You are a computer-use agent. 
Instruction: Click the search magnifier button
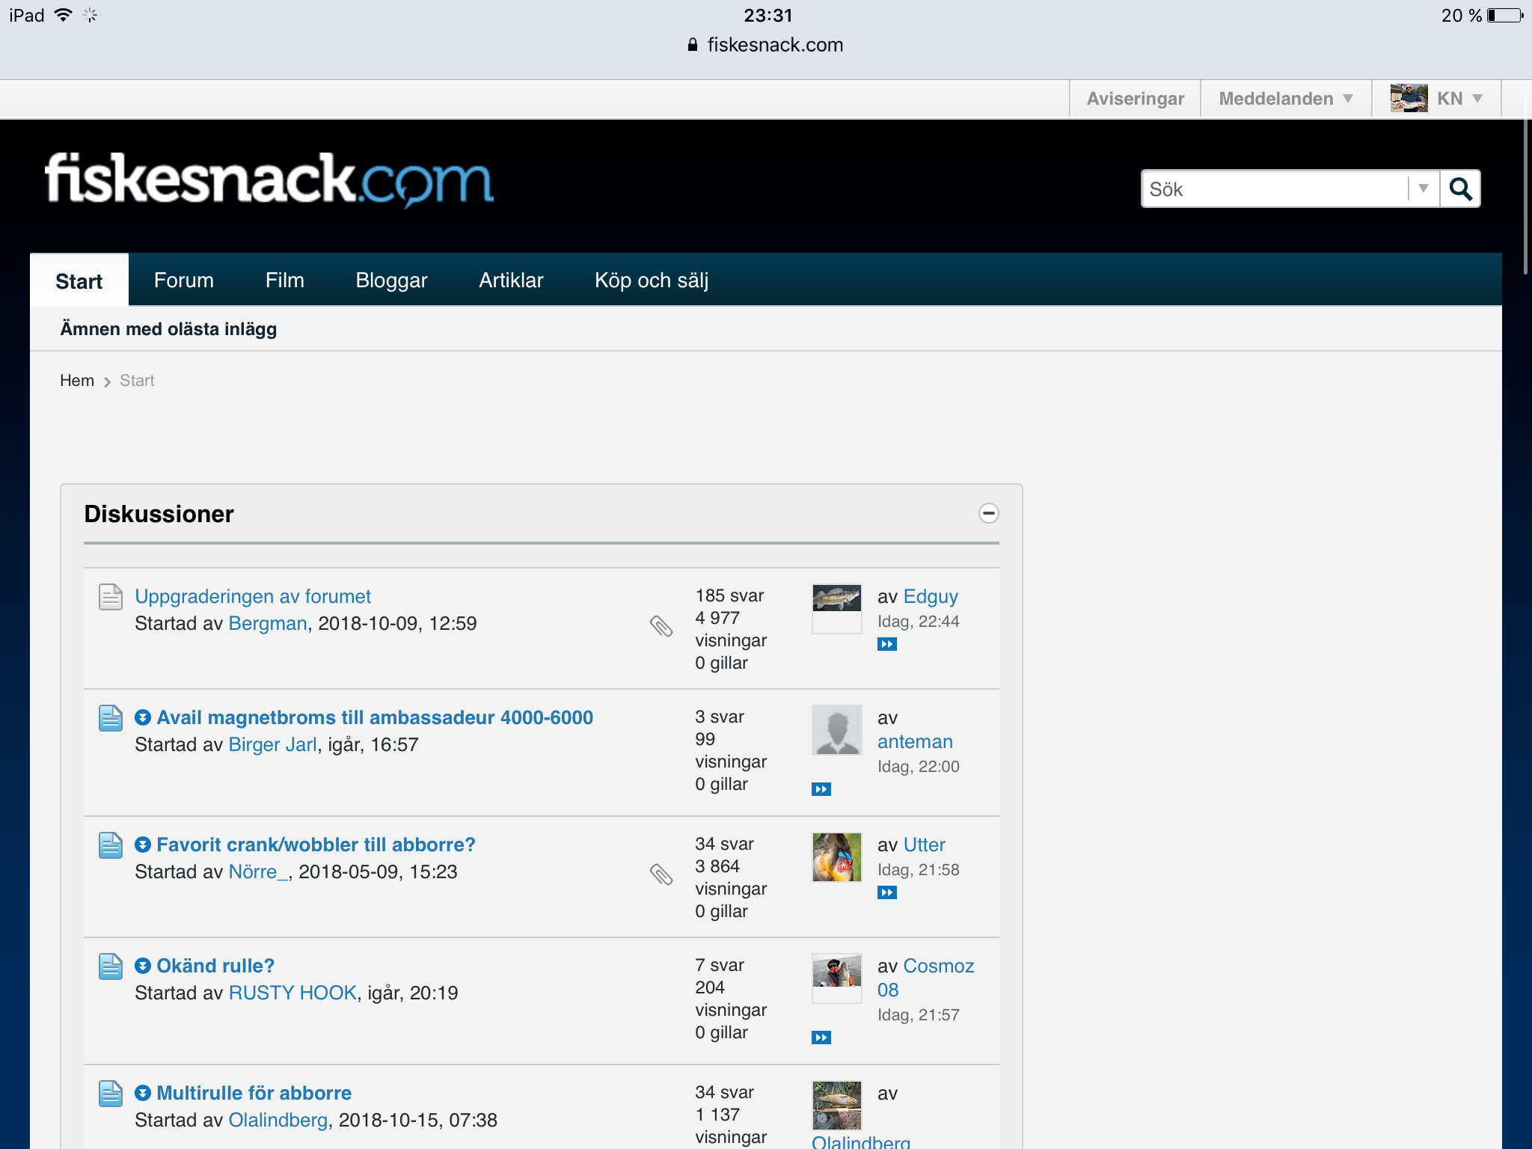pyautogui.click(x=1460, y=189)
